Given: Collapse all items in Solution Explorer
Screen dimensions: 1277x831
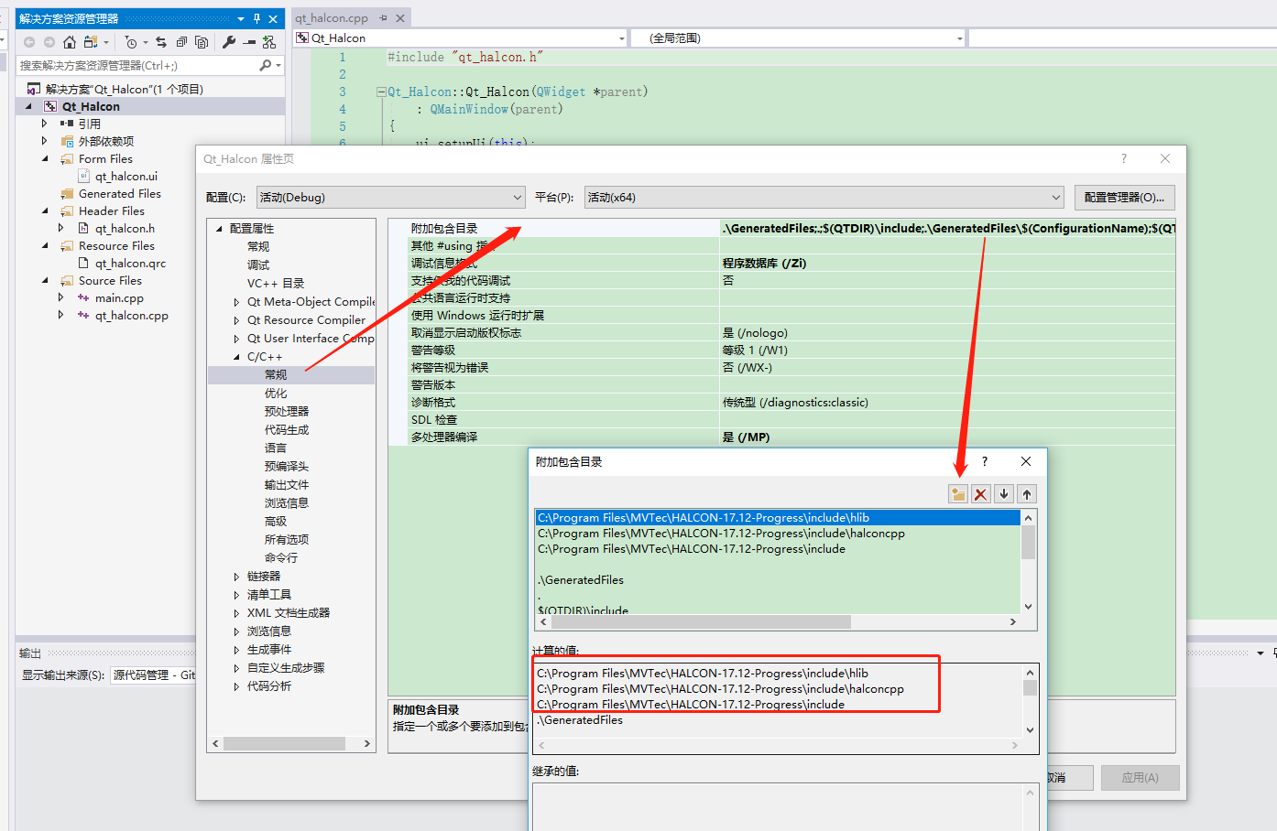Looking at the screenshot, I should [x=181, y=42].
